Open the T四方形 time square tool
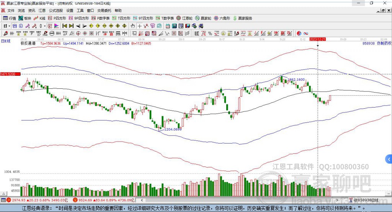392x212 pixels. pos(121,18)
